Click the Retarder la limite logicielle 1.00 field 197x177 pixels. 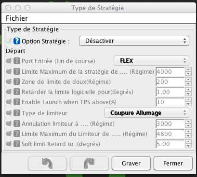point(170,92)
